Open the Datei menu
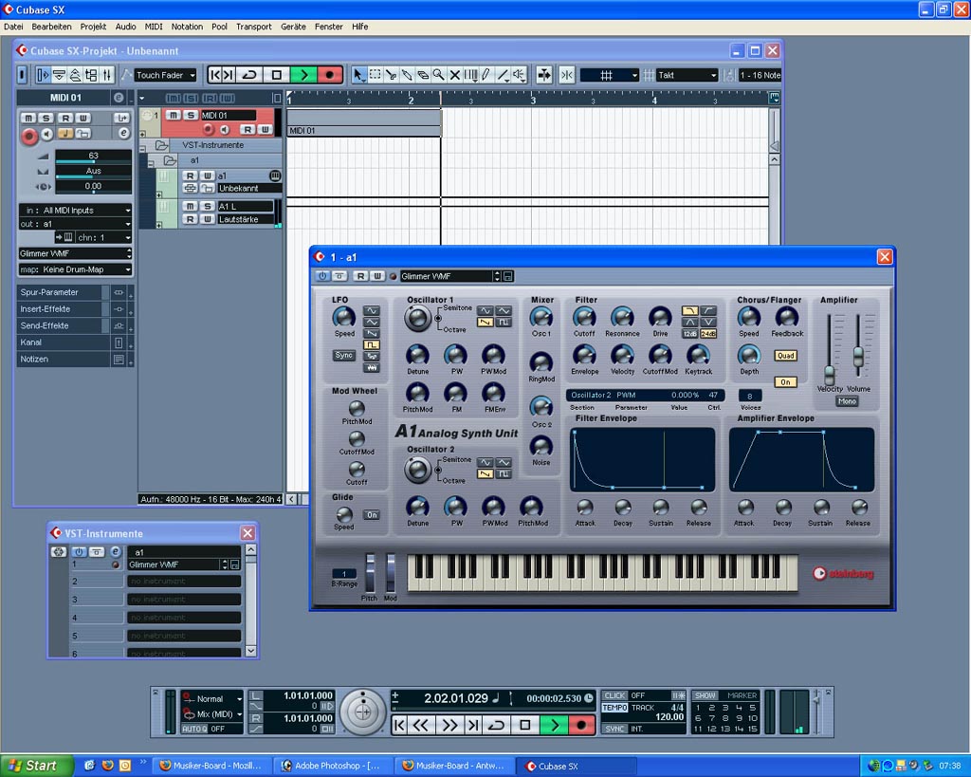971x777 pixels. pos(13,27)
